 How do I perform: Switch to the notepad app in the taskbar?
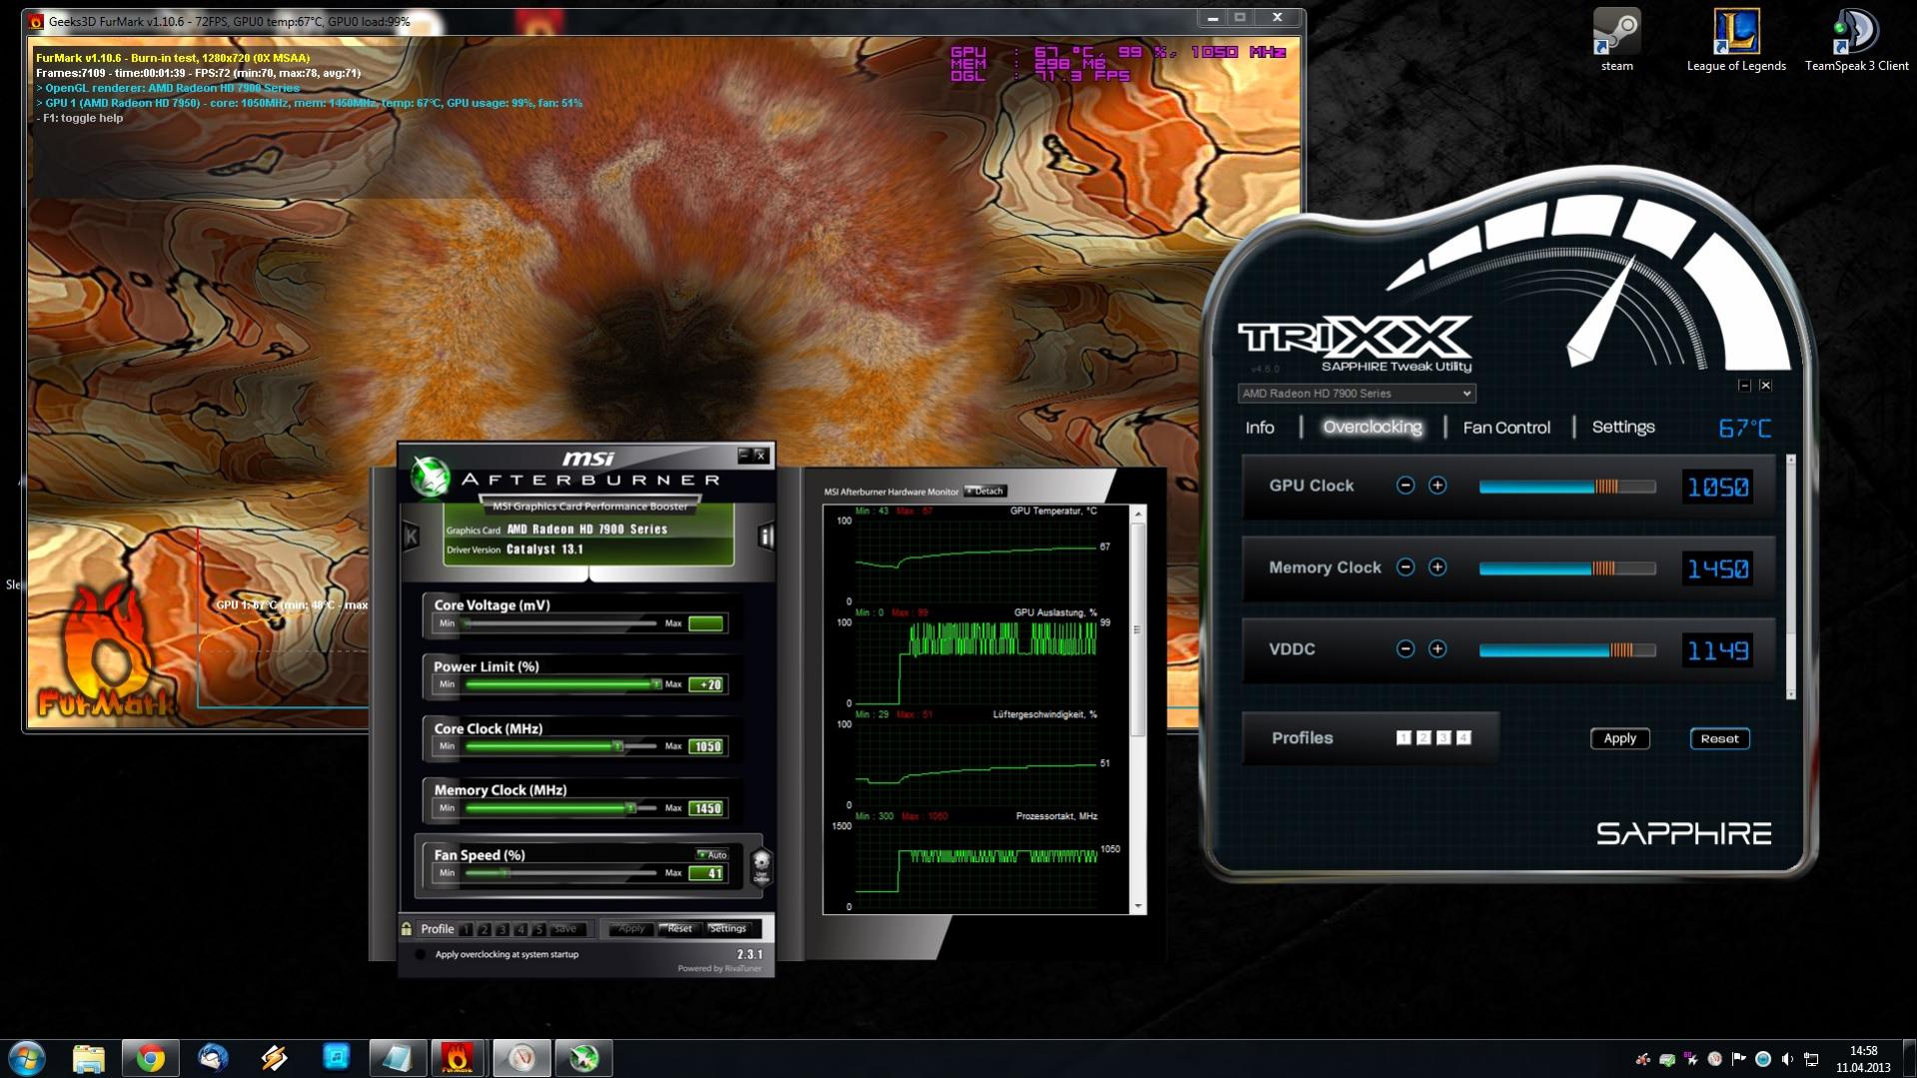tap(398, 1058)
